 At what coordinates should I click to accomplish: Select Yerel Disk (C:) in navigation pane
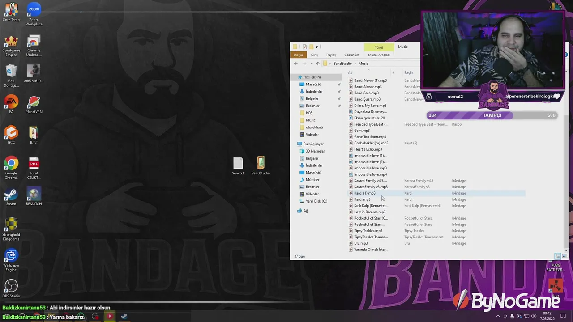(316, 201)
